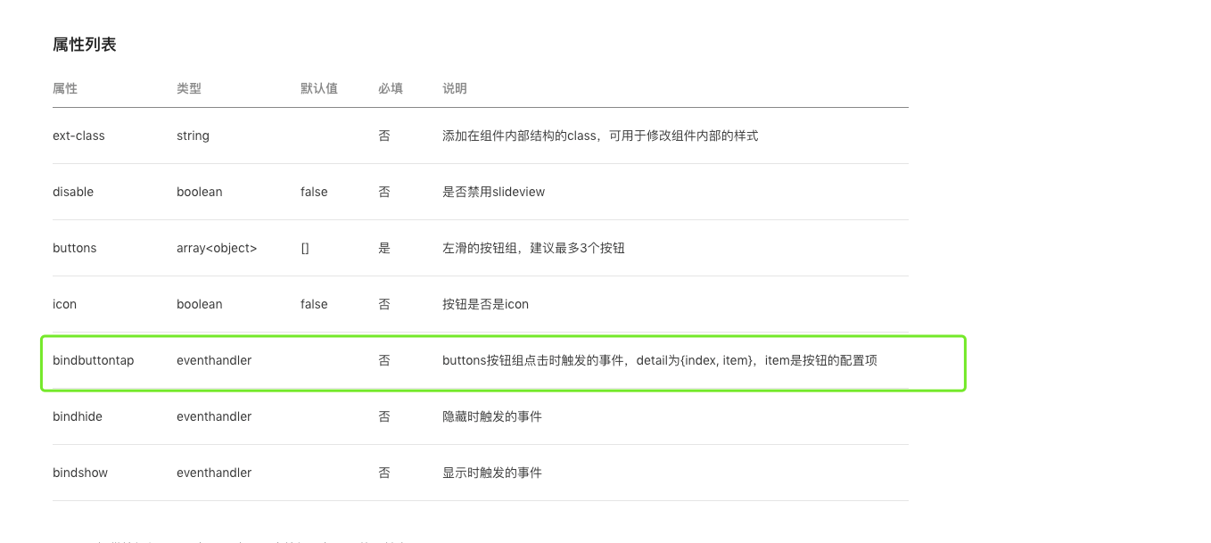
Task: Click the array<object> type cell
Action: (x=217, y=248)
